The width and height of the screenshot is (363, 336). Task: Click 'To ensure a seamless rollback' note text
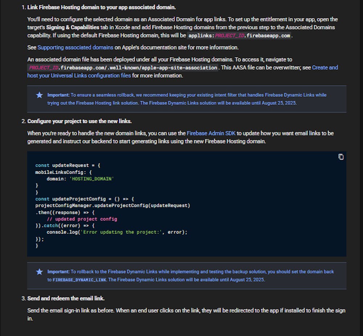(x=187, y=99)
